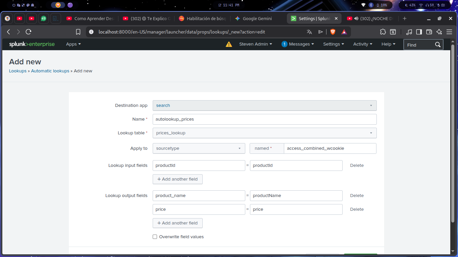Click the warning triangle in Splunk navbar
458x257 pixels.
point(229,44)
